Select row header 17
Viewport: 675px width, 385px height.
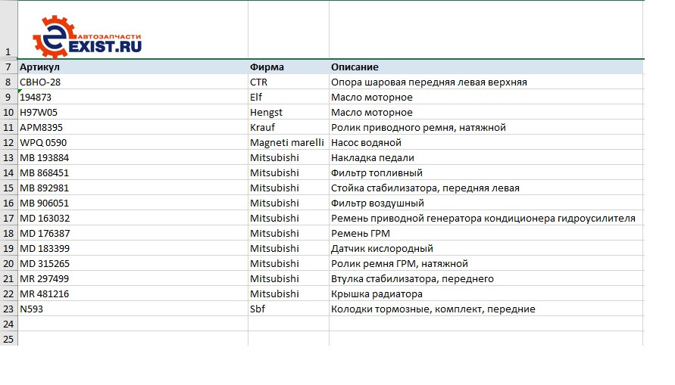tap(8, 219)
